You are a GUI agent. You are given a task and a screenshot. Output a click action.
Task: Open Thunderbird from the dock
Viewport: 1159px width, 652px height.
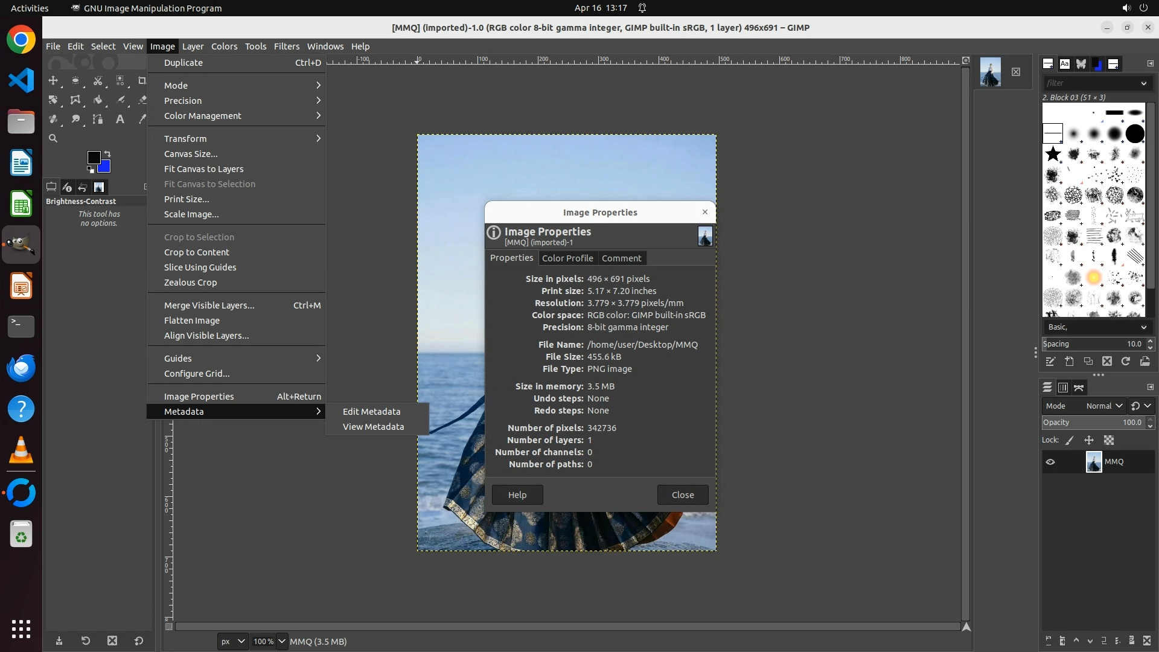coord(21,368)
